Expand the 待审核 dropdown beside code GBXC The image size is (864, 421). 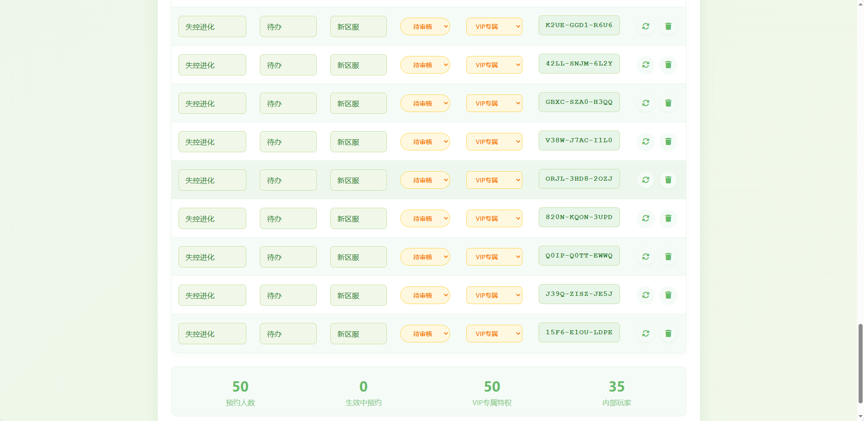click(425, 103)
